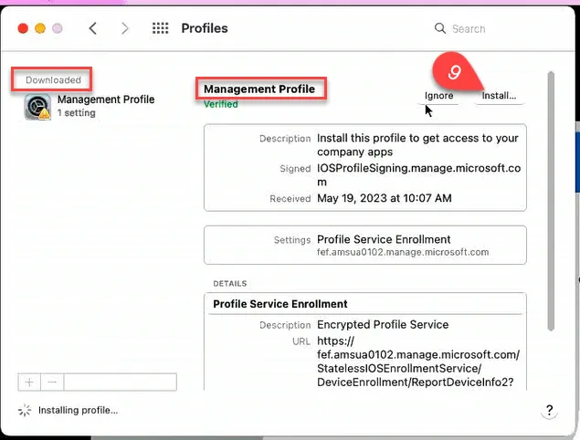Click the 'Installing profile...' status text
Image resolution: width=580 pixels, height=440 pixels.
pyautogui.click(x=78, y=411)
